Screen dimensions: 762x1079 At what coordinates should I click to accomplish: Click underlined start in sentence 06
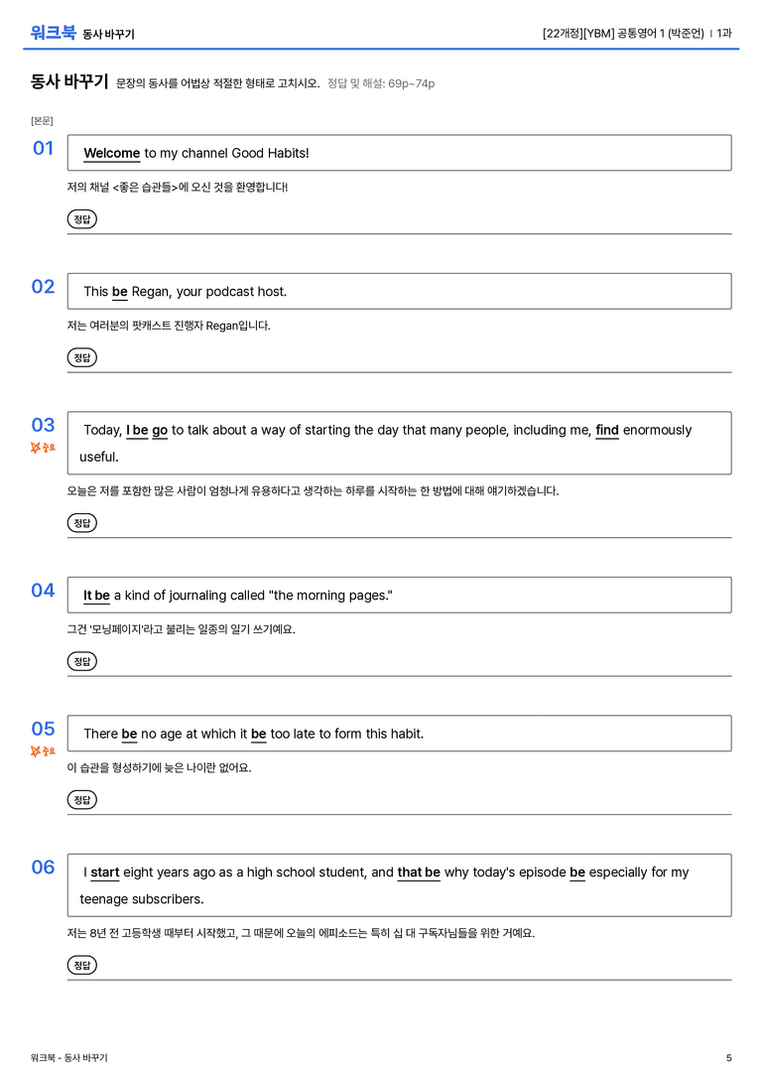[105, 873]
